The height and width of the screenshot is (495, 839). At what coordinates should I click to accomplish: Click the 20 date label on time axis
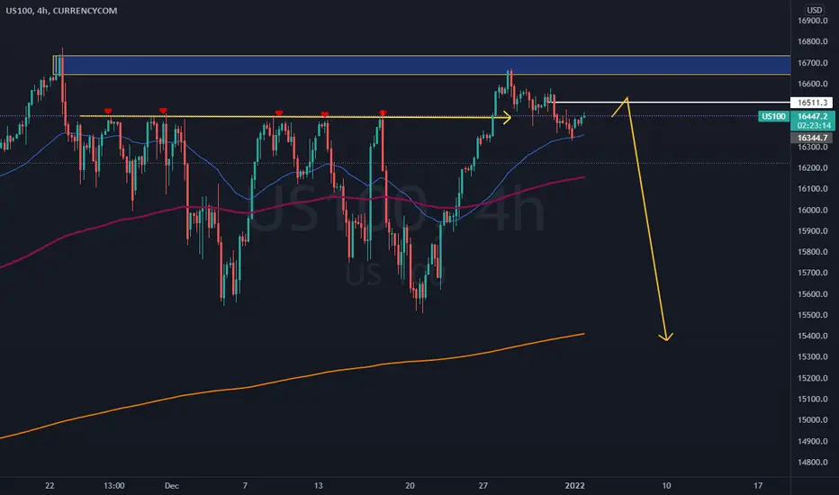pos(410,486)
